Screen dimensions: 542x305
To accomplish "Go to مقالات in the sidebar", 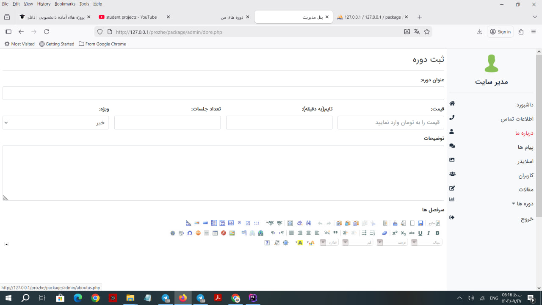I will [525, 189].
